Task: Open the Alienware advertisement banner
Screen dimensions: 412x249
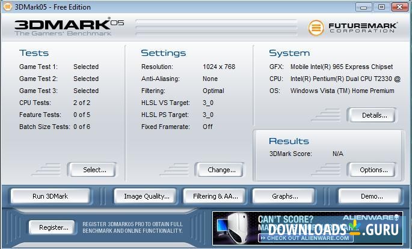Action: point(307,228)
